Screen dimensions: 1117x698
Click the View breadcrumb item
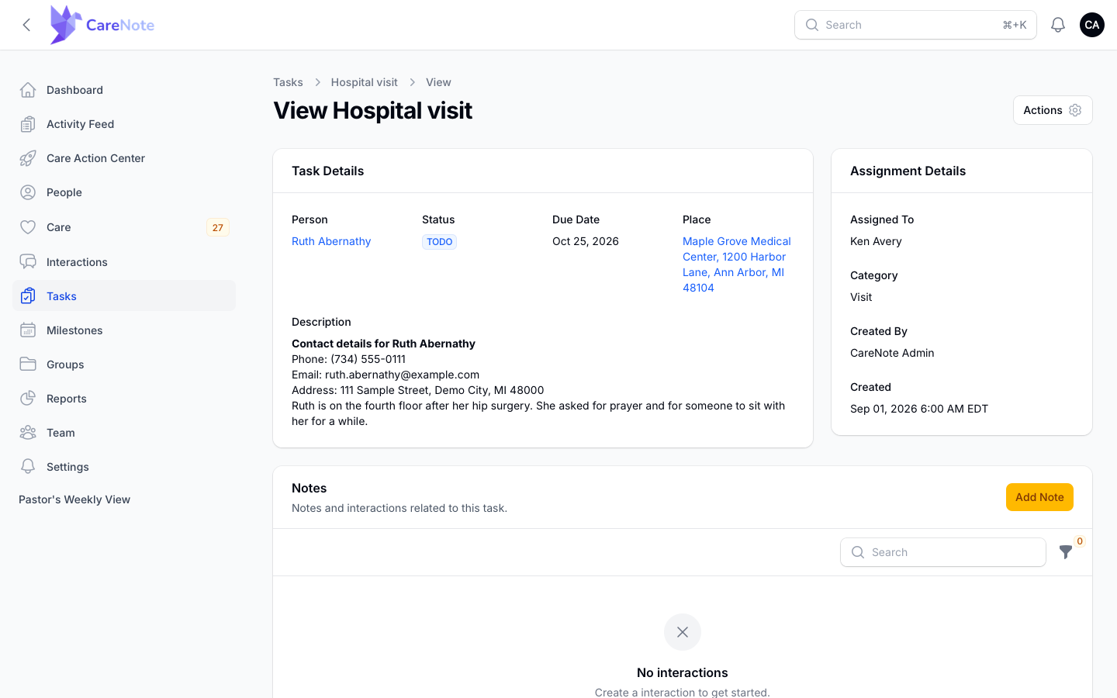point(438,82)
